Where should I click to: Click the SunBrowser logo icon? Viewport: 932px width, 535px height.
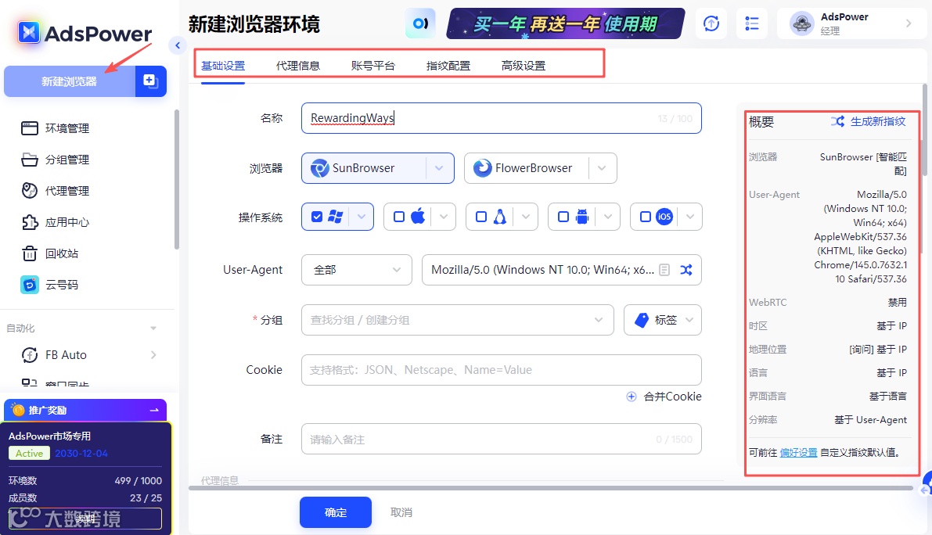point(320,168)
